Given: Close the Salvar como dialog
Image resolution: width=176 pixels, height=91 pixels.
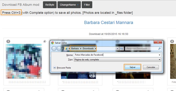Looking at the screenshot, I should point(158,42).
